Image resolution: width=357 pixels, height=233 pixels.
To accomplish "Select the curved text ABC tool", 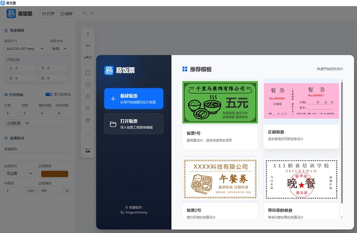I will tap(88, 57).
